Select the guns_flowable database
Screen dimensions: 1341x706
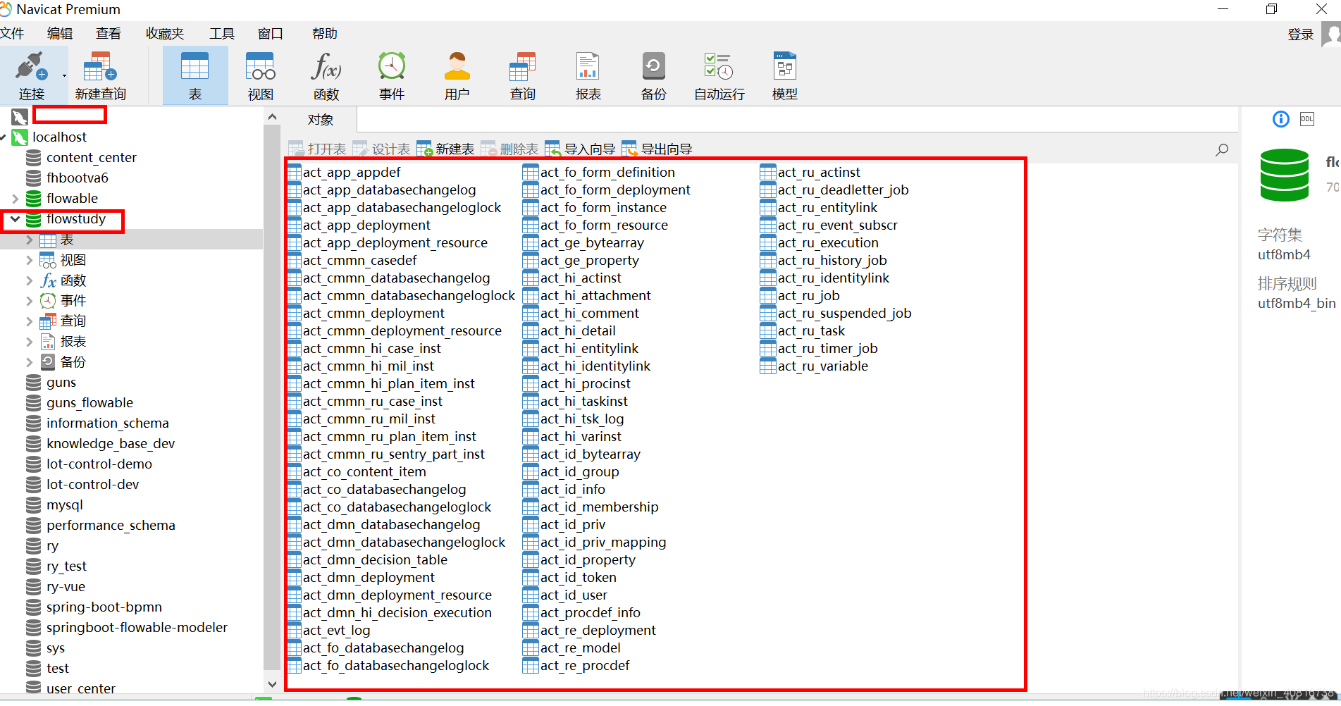(89, 402)
